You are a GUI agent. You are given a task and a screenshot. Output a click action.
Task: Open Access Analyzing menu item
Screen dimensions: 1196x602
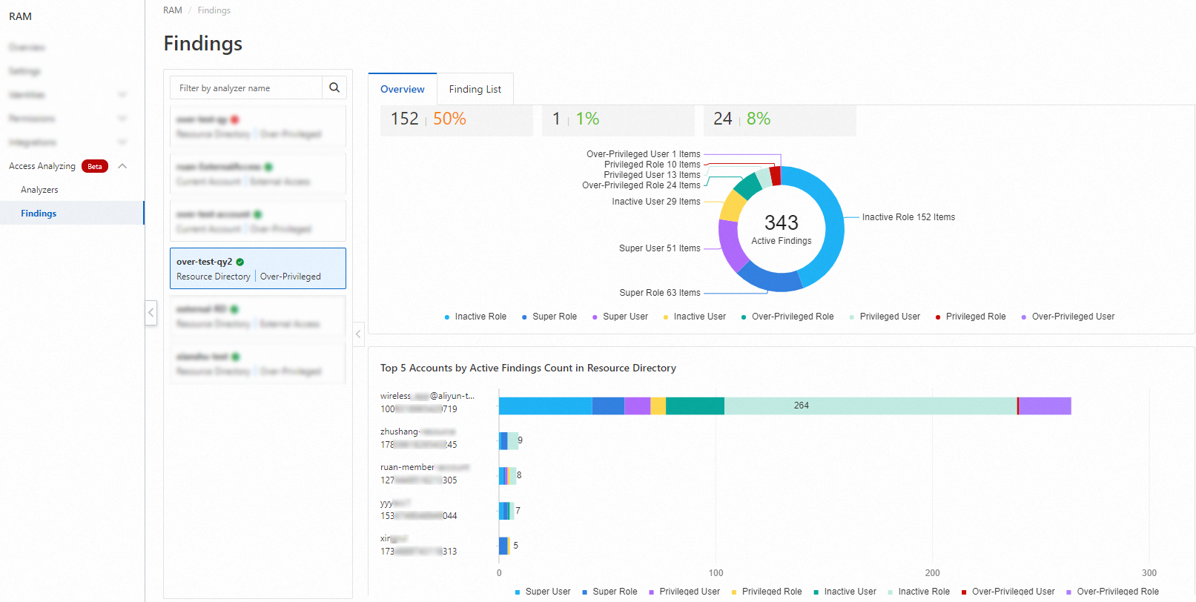(42, 166)
